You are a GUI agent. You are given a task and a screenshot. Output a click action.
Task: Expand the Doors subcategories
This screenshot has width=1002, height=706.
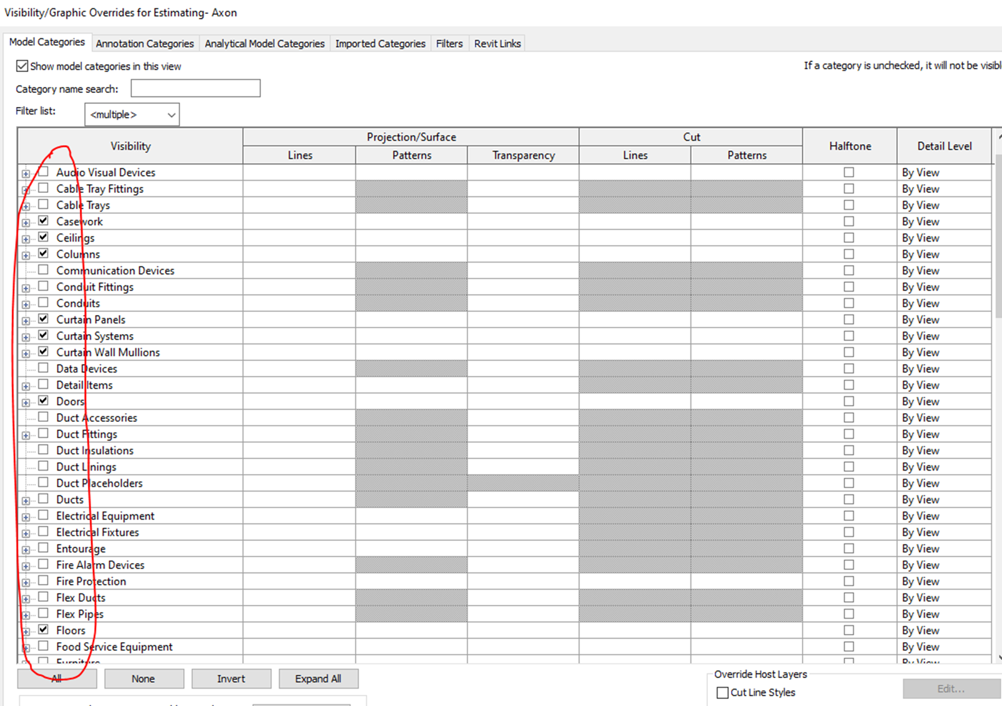point(26,403)
